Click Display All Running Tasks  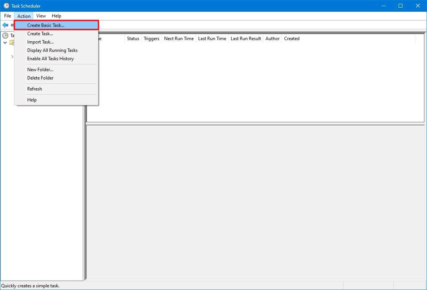tap(52, 50)
